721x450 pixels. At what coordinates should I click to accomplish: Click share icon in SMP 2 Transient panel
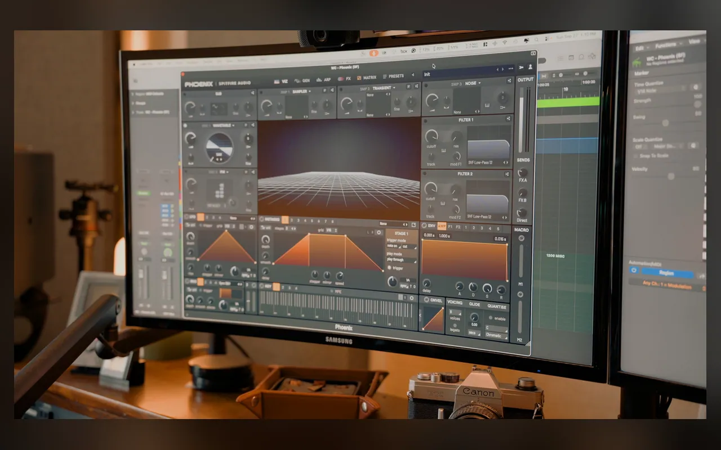click(416, 86)
